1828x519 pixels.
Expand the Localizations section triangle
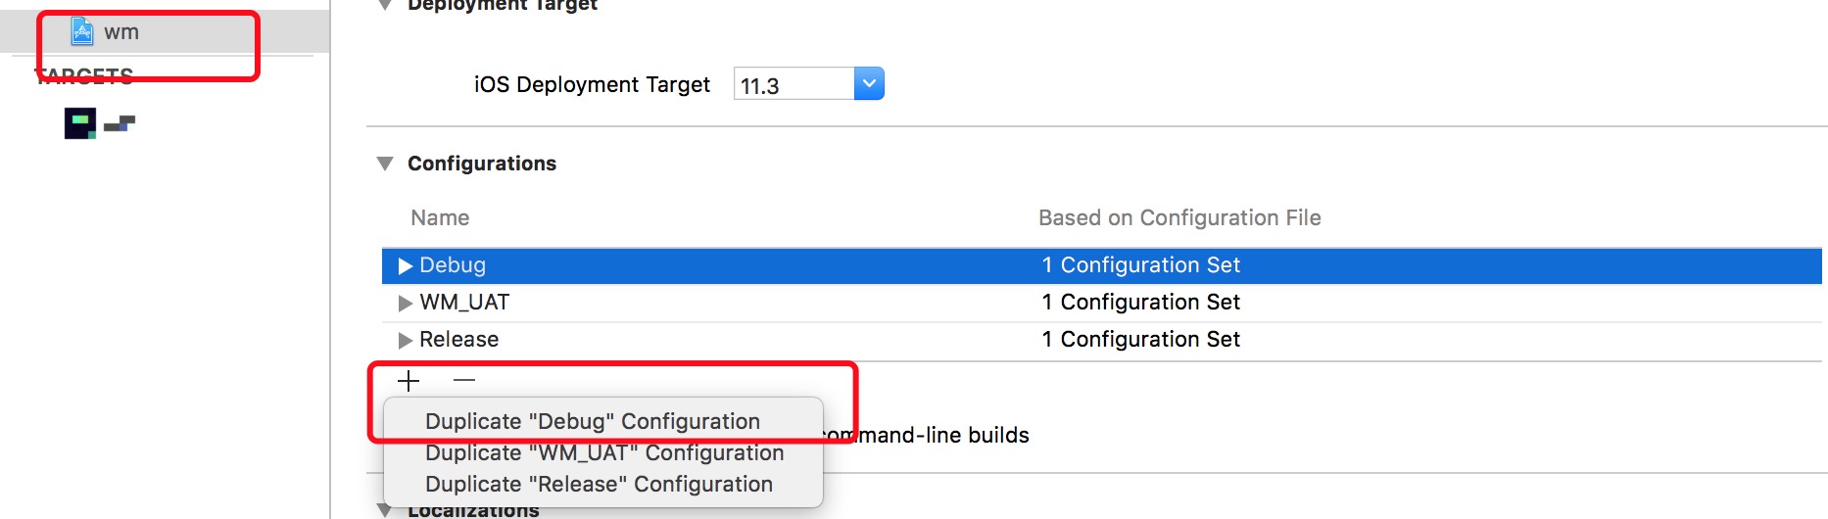[385, 511]
